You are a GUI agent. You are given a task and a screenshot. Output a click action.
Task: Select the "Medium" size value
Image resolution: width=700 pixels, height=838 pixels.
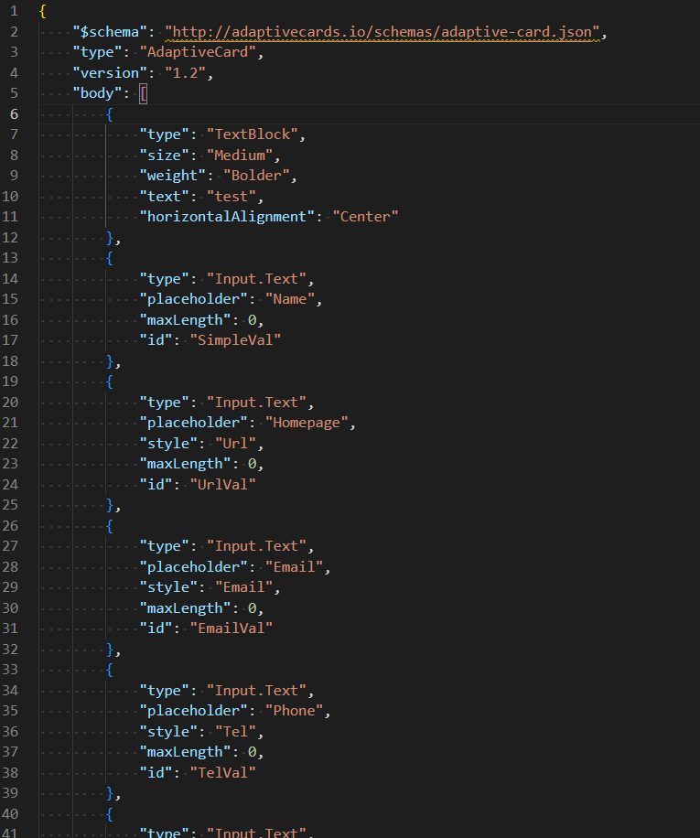click(240, 156)
